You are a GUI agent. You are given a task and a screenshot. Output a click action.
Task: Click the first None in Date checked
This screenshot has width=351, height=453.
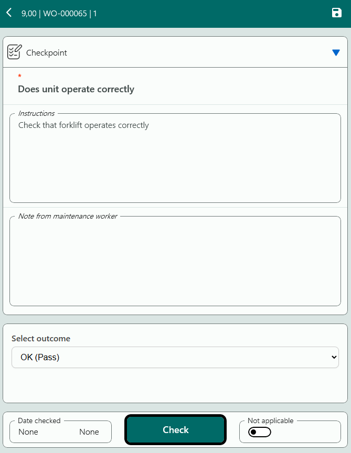point(28,432)
